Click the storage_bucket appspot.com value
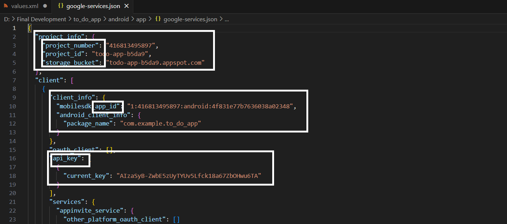The image size is (507, 224). point(154,63)
